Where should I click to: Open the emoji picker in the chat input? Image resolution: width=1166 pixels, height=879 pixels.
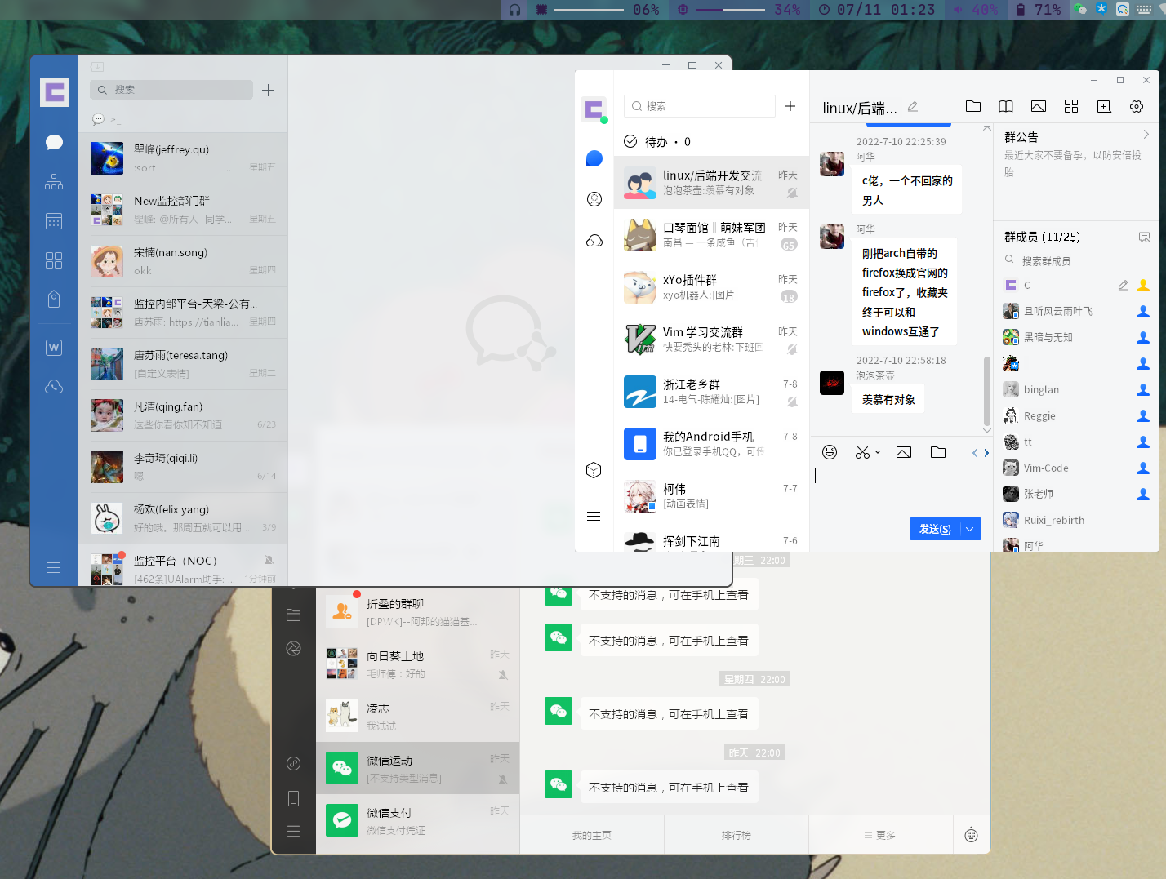tap(830, 451)
